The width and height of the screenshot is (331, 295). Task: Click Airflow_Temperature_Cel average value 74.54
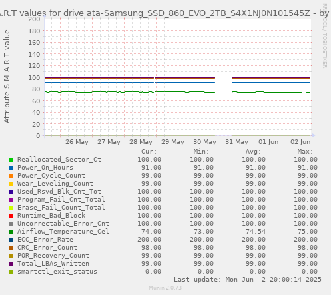(256, 232)
